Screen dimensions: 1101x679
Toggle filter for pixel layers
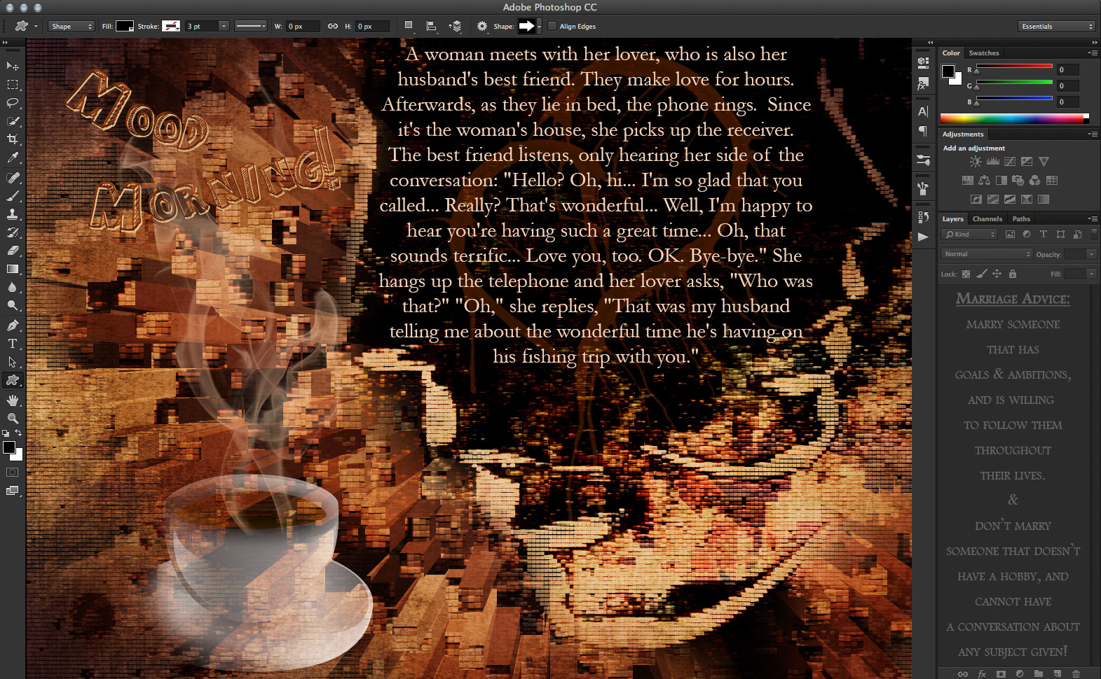[x=1010, y=234]
